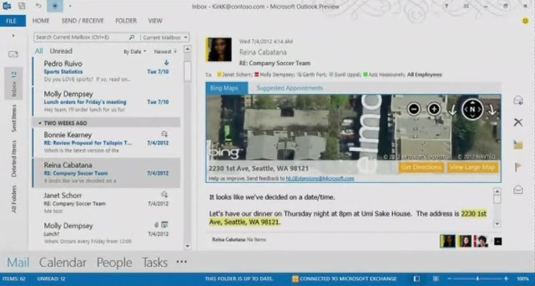This screenshot has height=286, width=535.
Task: Select the Bing Maps app tab
Action: coord(227,88)
